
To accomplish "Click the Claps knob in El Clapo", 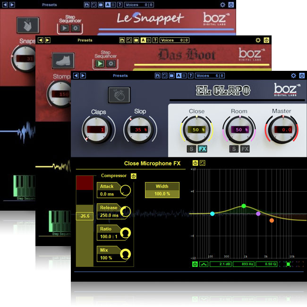I will pos(96,129).
